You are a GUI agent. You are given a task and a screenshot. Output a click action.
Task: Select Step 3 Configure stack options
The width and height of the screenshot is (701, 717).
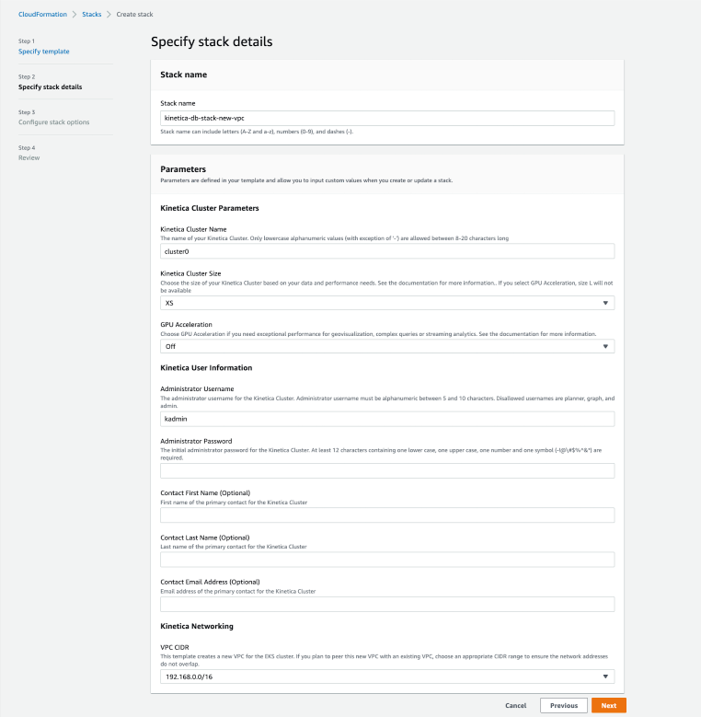pos(54,122)
